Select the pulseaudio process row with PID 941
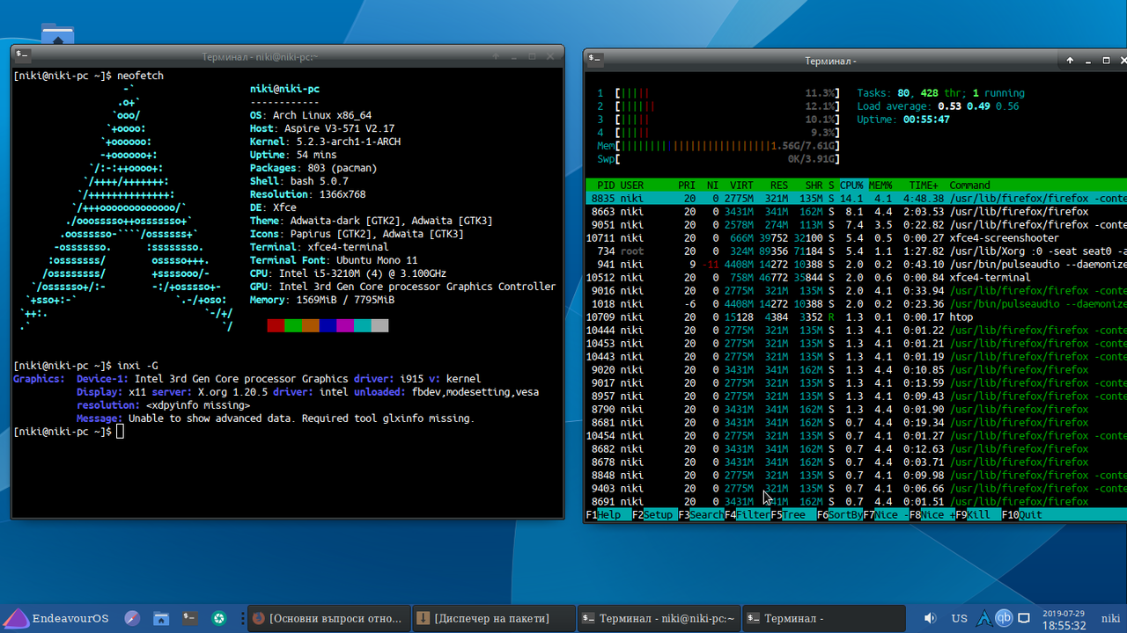 tap(856, 265)
